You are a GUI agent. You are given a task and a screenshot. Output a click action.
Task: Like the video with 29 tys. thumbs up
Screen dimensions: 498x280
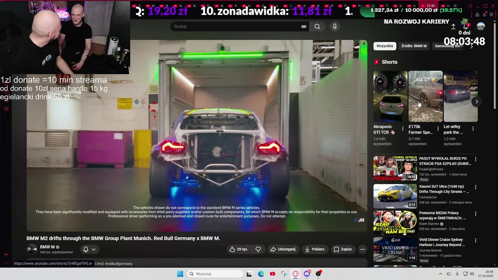[x=238, y=249]
